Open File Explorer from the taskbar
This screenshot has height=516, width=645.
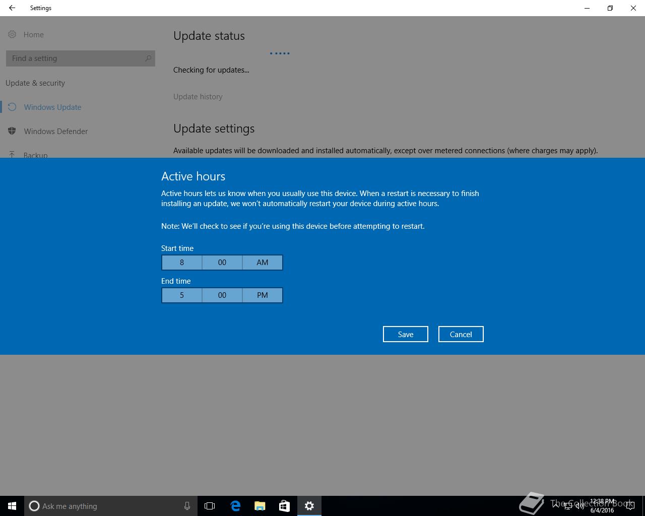[260, 506]
